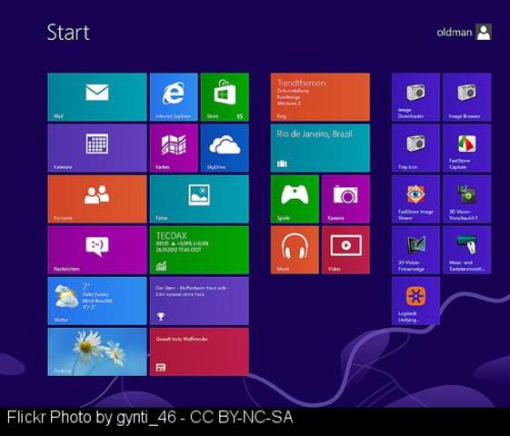Viewport: 510px width, 436px height.
Task: Open the Spiele Xbox games tile
Action: [x=295, y=199]
